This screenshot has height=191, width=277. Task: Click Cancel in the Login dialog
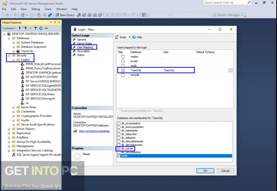pos(225,171)
